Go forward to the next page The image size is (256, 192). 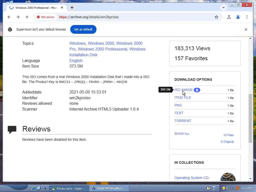18,17
